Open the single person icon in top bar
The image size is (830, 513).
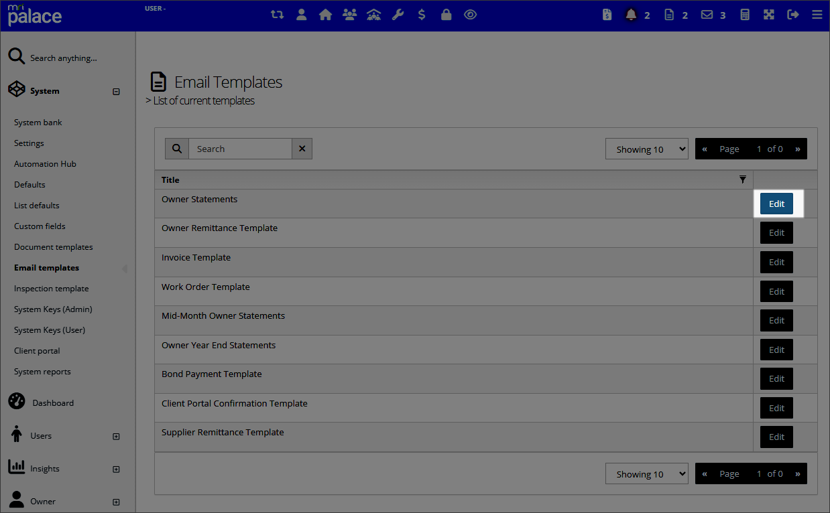coord(302,15)
